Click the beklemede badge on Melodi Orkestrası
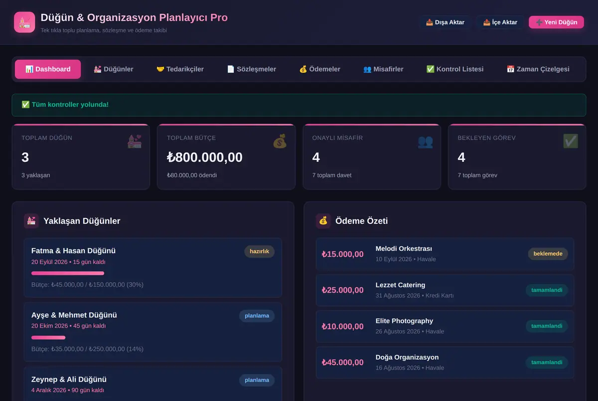This screenshot has width=598, height=401. 548,254
